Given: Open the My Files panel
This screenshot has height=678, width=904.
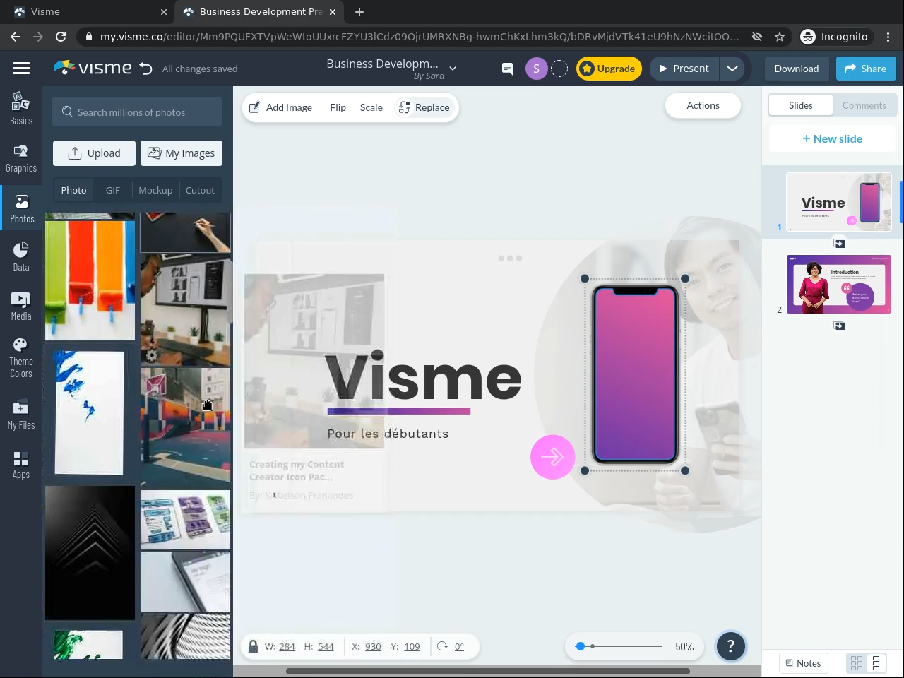Looking at the screenshot, I should 21,415.
